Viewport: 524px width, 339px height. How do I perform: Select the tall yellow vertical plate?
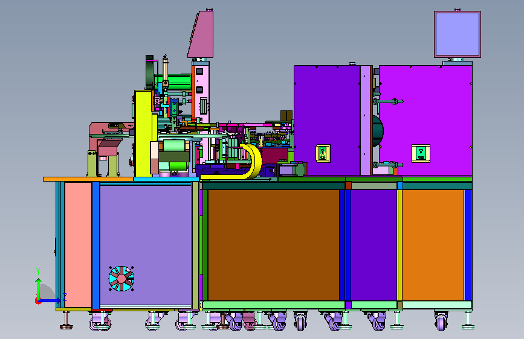pos(144,133)
